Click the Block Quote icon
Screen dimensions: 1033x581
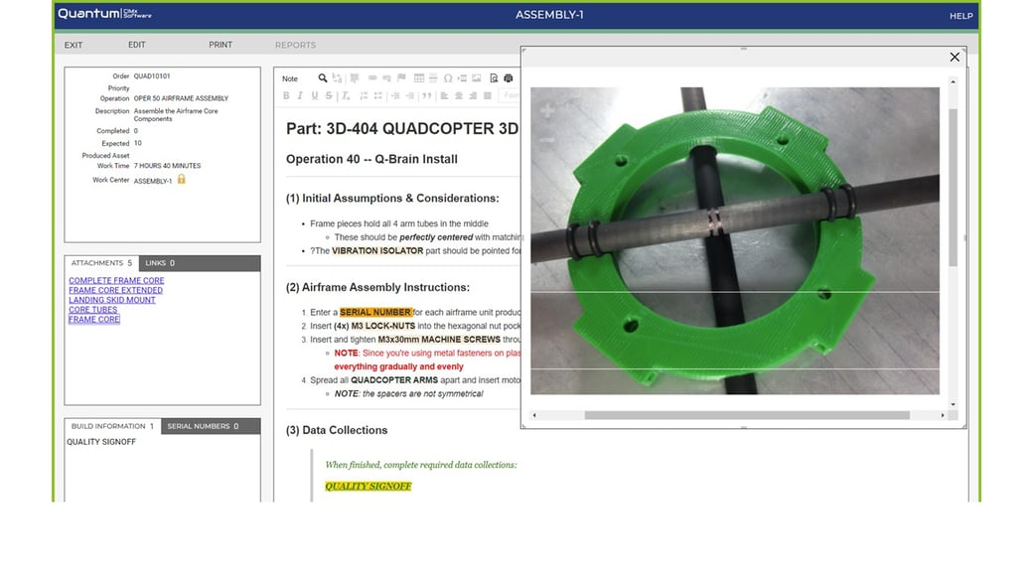(x=427, y=96)
